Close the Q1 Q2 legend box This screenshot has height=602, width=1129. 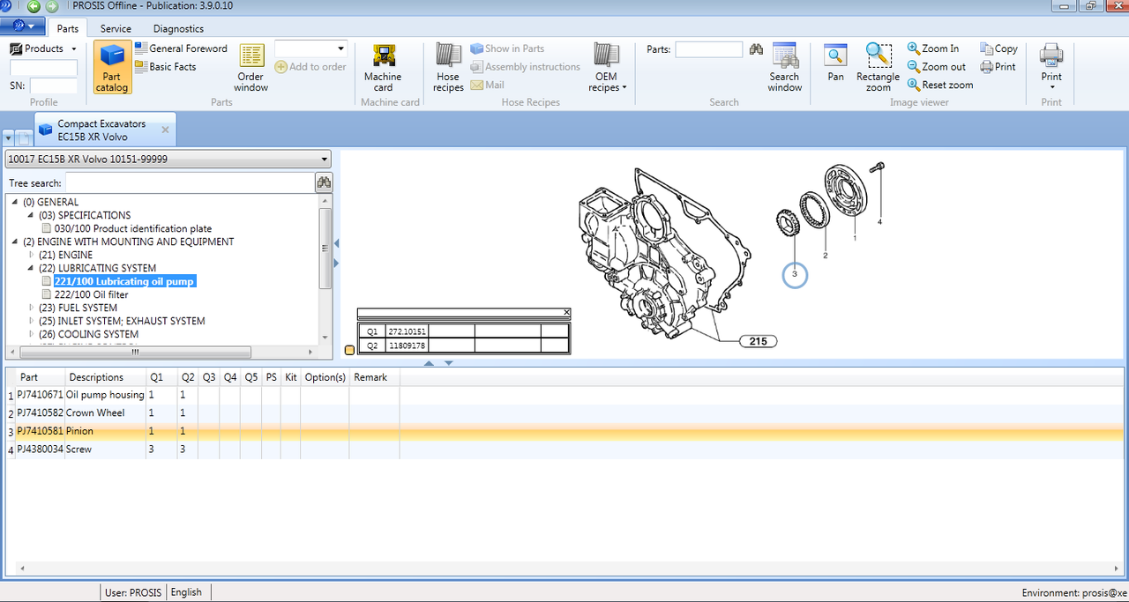tap(566, 312)
